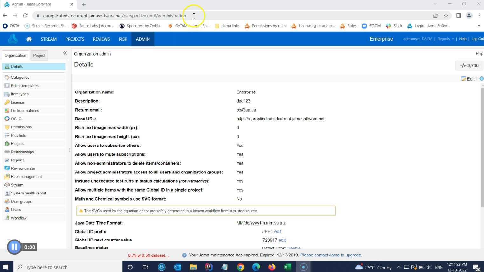Pause the screen recording
Screen dimensions: 484x272
point(14,247)
